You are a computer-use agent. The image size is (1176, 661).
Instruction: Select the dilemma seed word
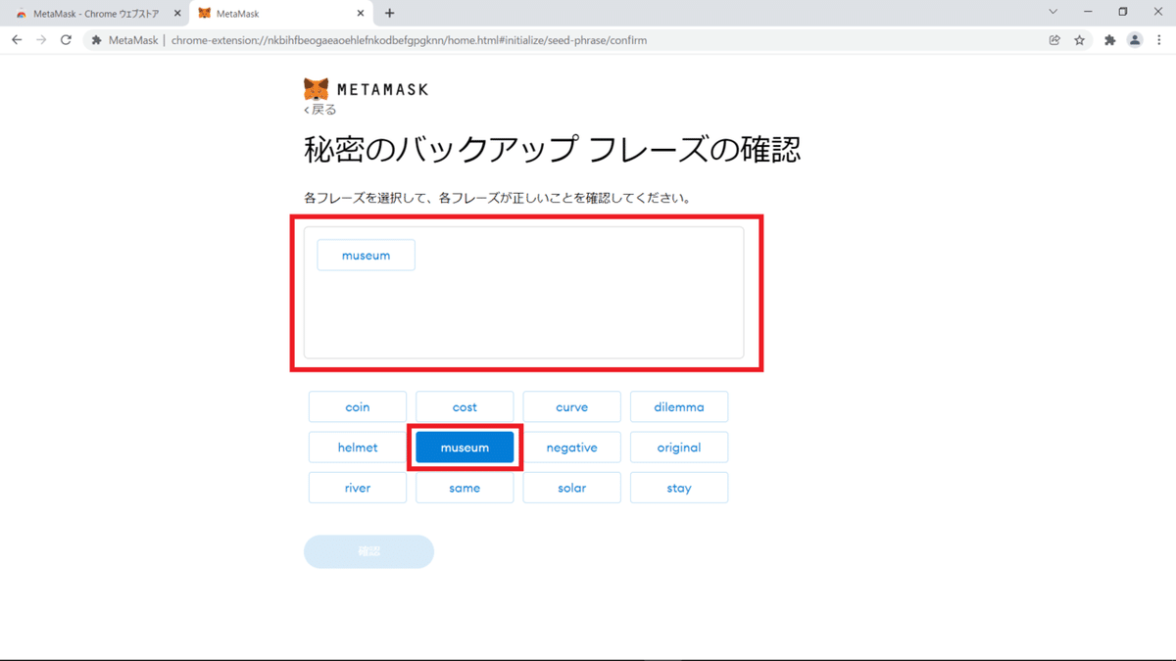(x=679, y=406)
